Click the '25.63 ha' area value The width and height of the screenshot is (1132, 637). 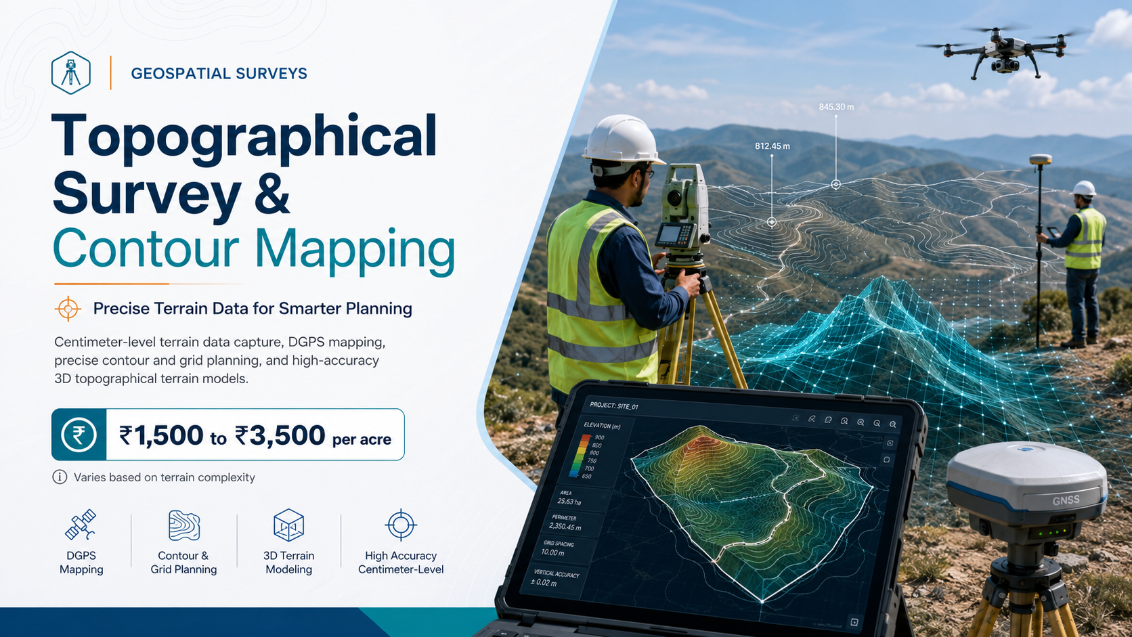(569, 502)
